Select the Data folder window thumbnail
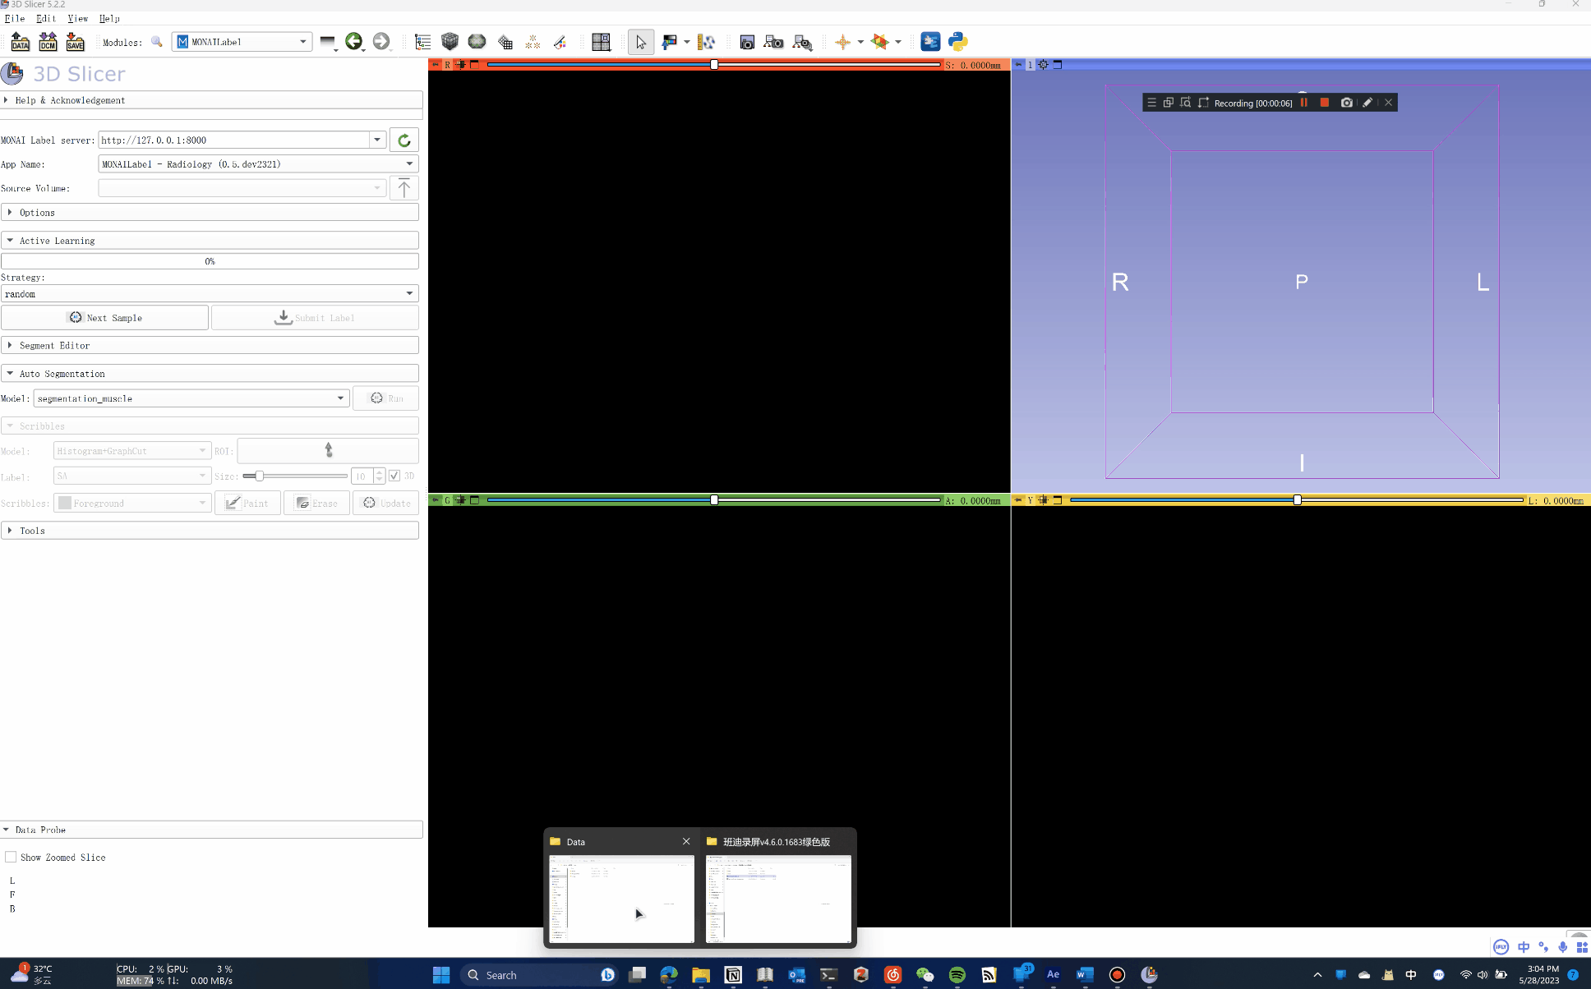This screenshot has width=1591, height=989. 621,899
